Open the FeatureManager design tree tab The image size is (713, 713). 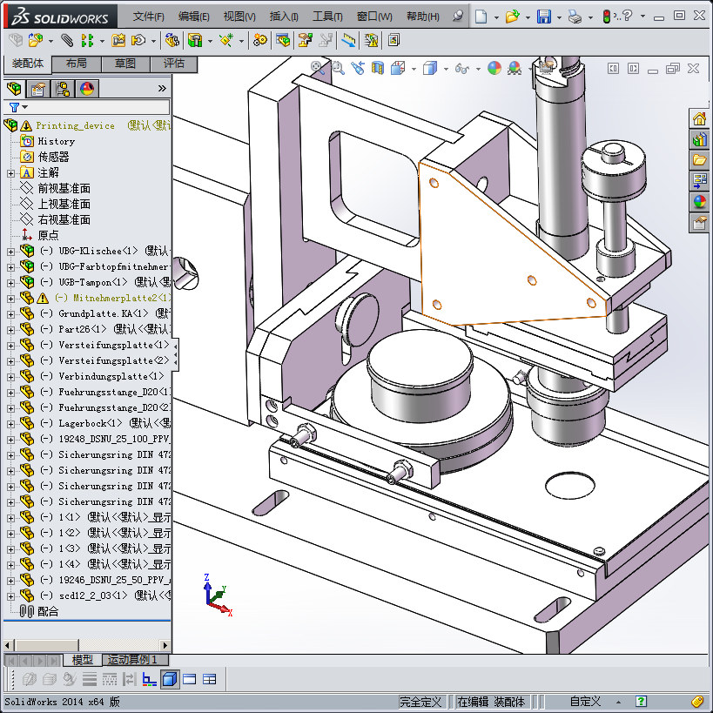(14, 89)
